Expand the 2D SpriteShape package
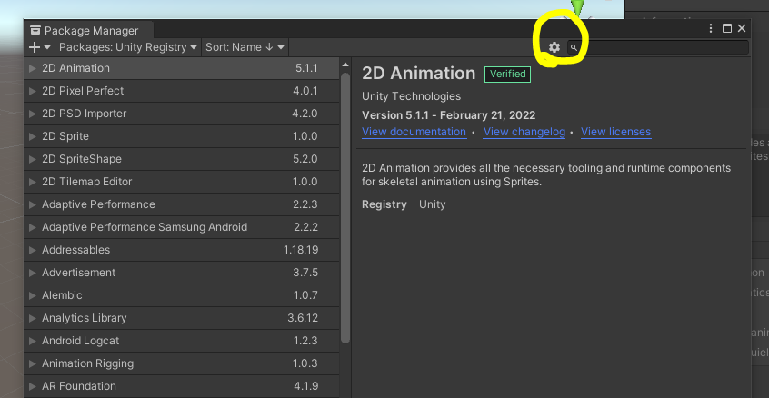 [x=33, y=159]
